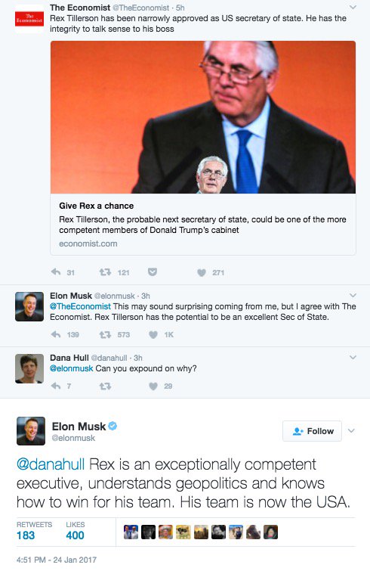Retweet Dana Hull's question tweet

click(x=105, y=386)
